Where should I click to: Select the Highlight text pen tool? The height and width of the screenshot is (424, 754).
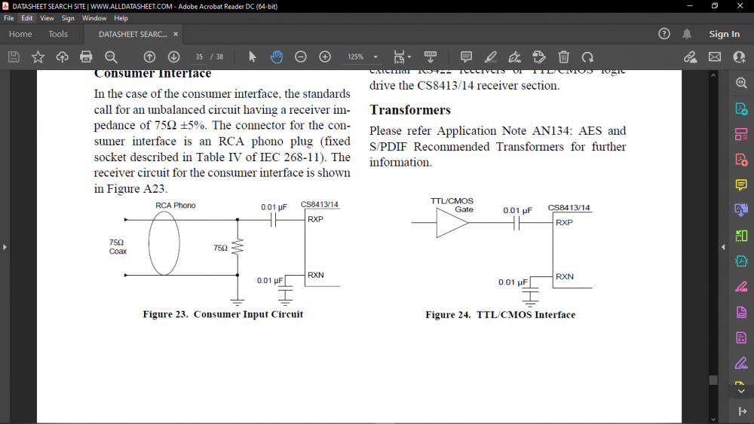[491, 56]
